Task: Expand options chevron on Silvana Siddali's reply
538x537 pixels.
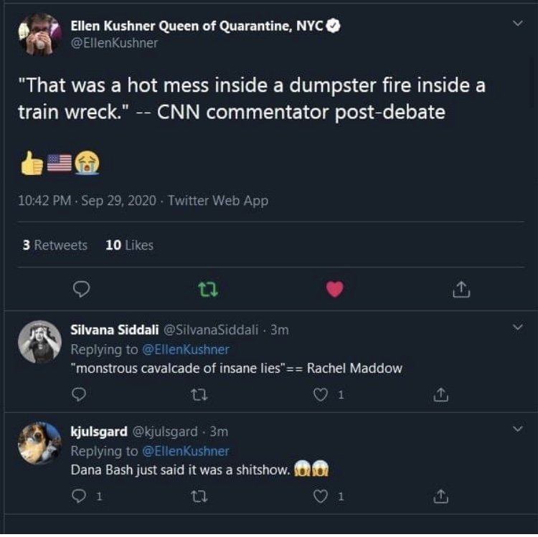Action: click(x=518, y=328)
